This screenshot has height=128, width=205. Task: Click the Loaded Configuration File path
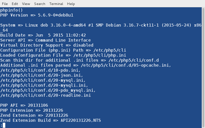(x=99, y=55)
